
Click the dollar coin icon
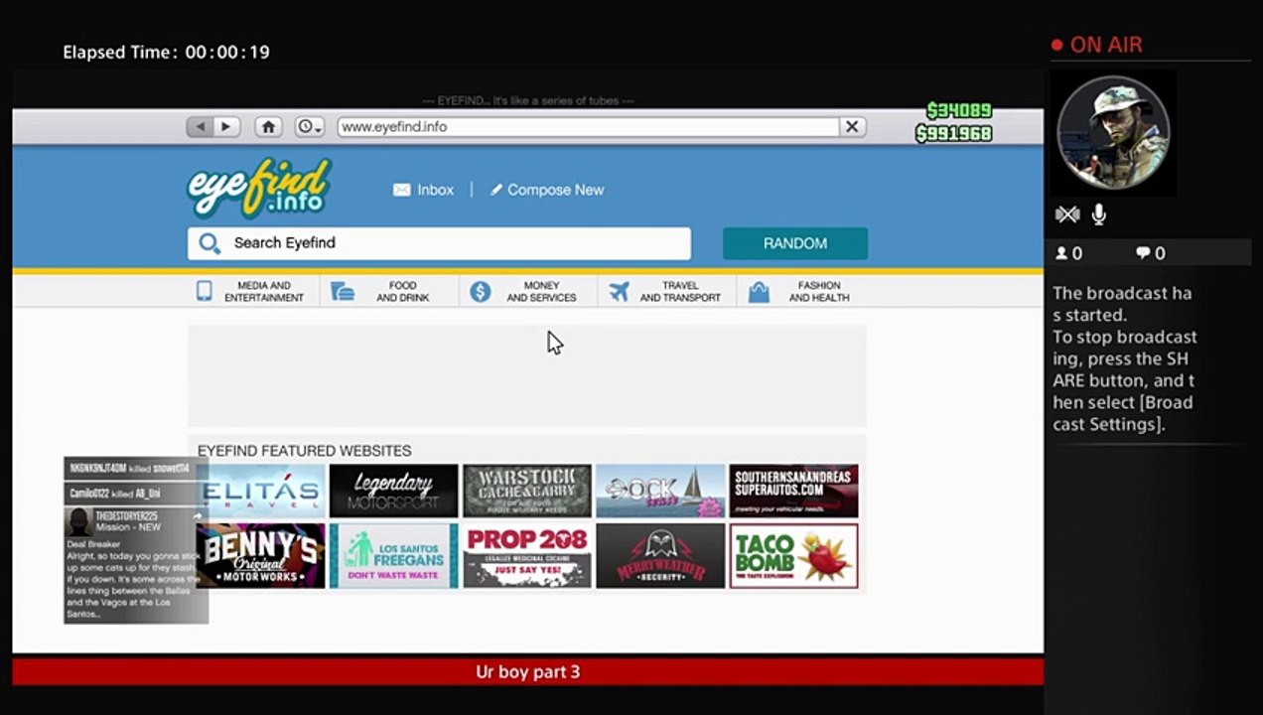[481, 292]
